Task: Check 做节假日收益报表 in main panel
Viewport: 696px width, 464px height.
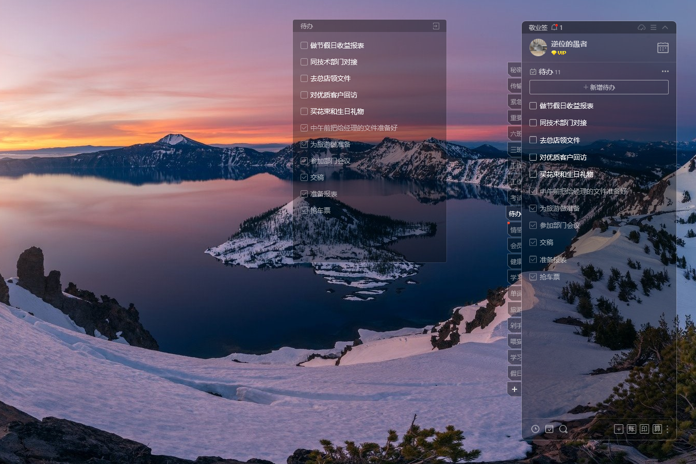Action: click(533, 106)
